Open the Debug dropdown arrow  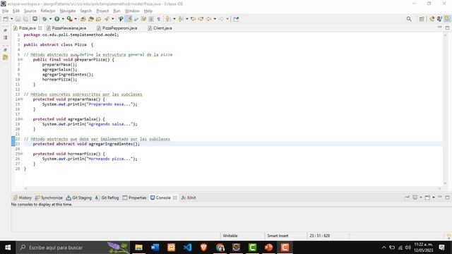50,19
